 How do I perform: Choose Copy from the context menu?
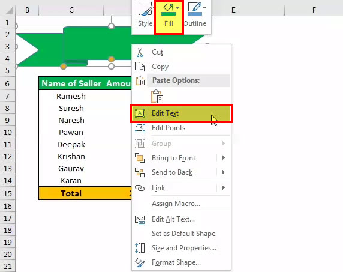pos(181,67)
